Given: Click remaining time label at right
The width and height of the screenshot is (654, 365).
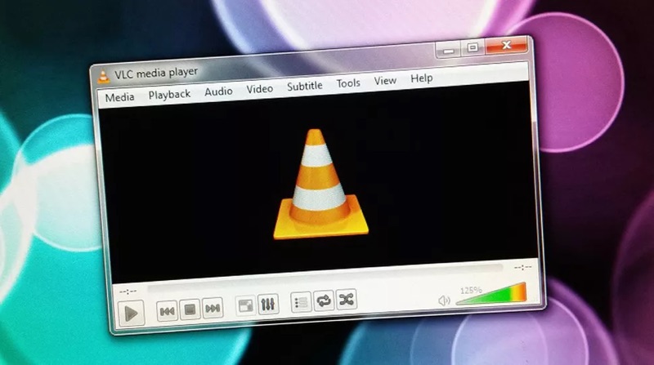Looking at the screenshot, I should pyautogui.click(x=522, y=267).
